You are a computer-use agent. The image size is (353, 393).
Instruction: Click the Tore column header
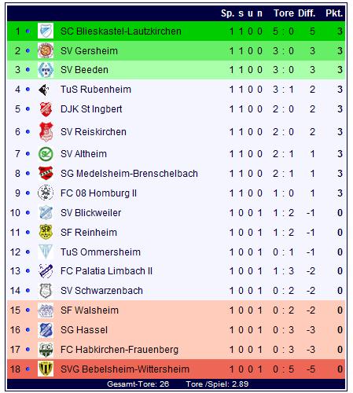tap(284, 13)
